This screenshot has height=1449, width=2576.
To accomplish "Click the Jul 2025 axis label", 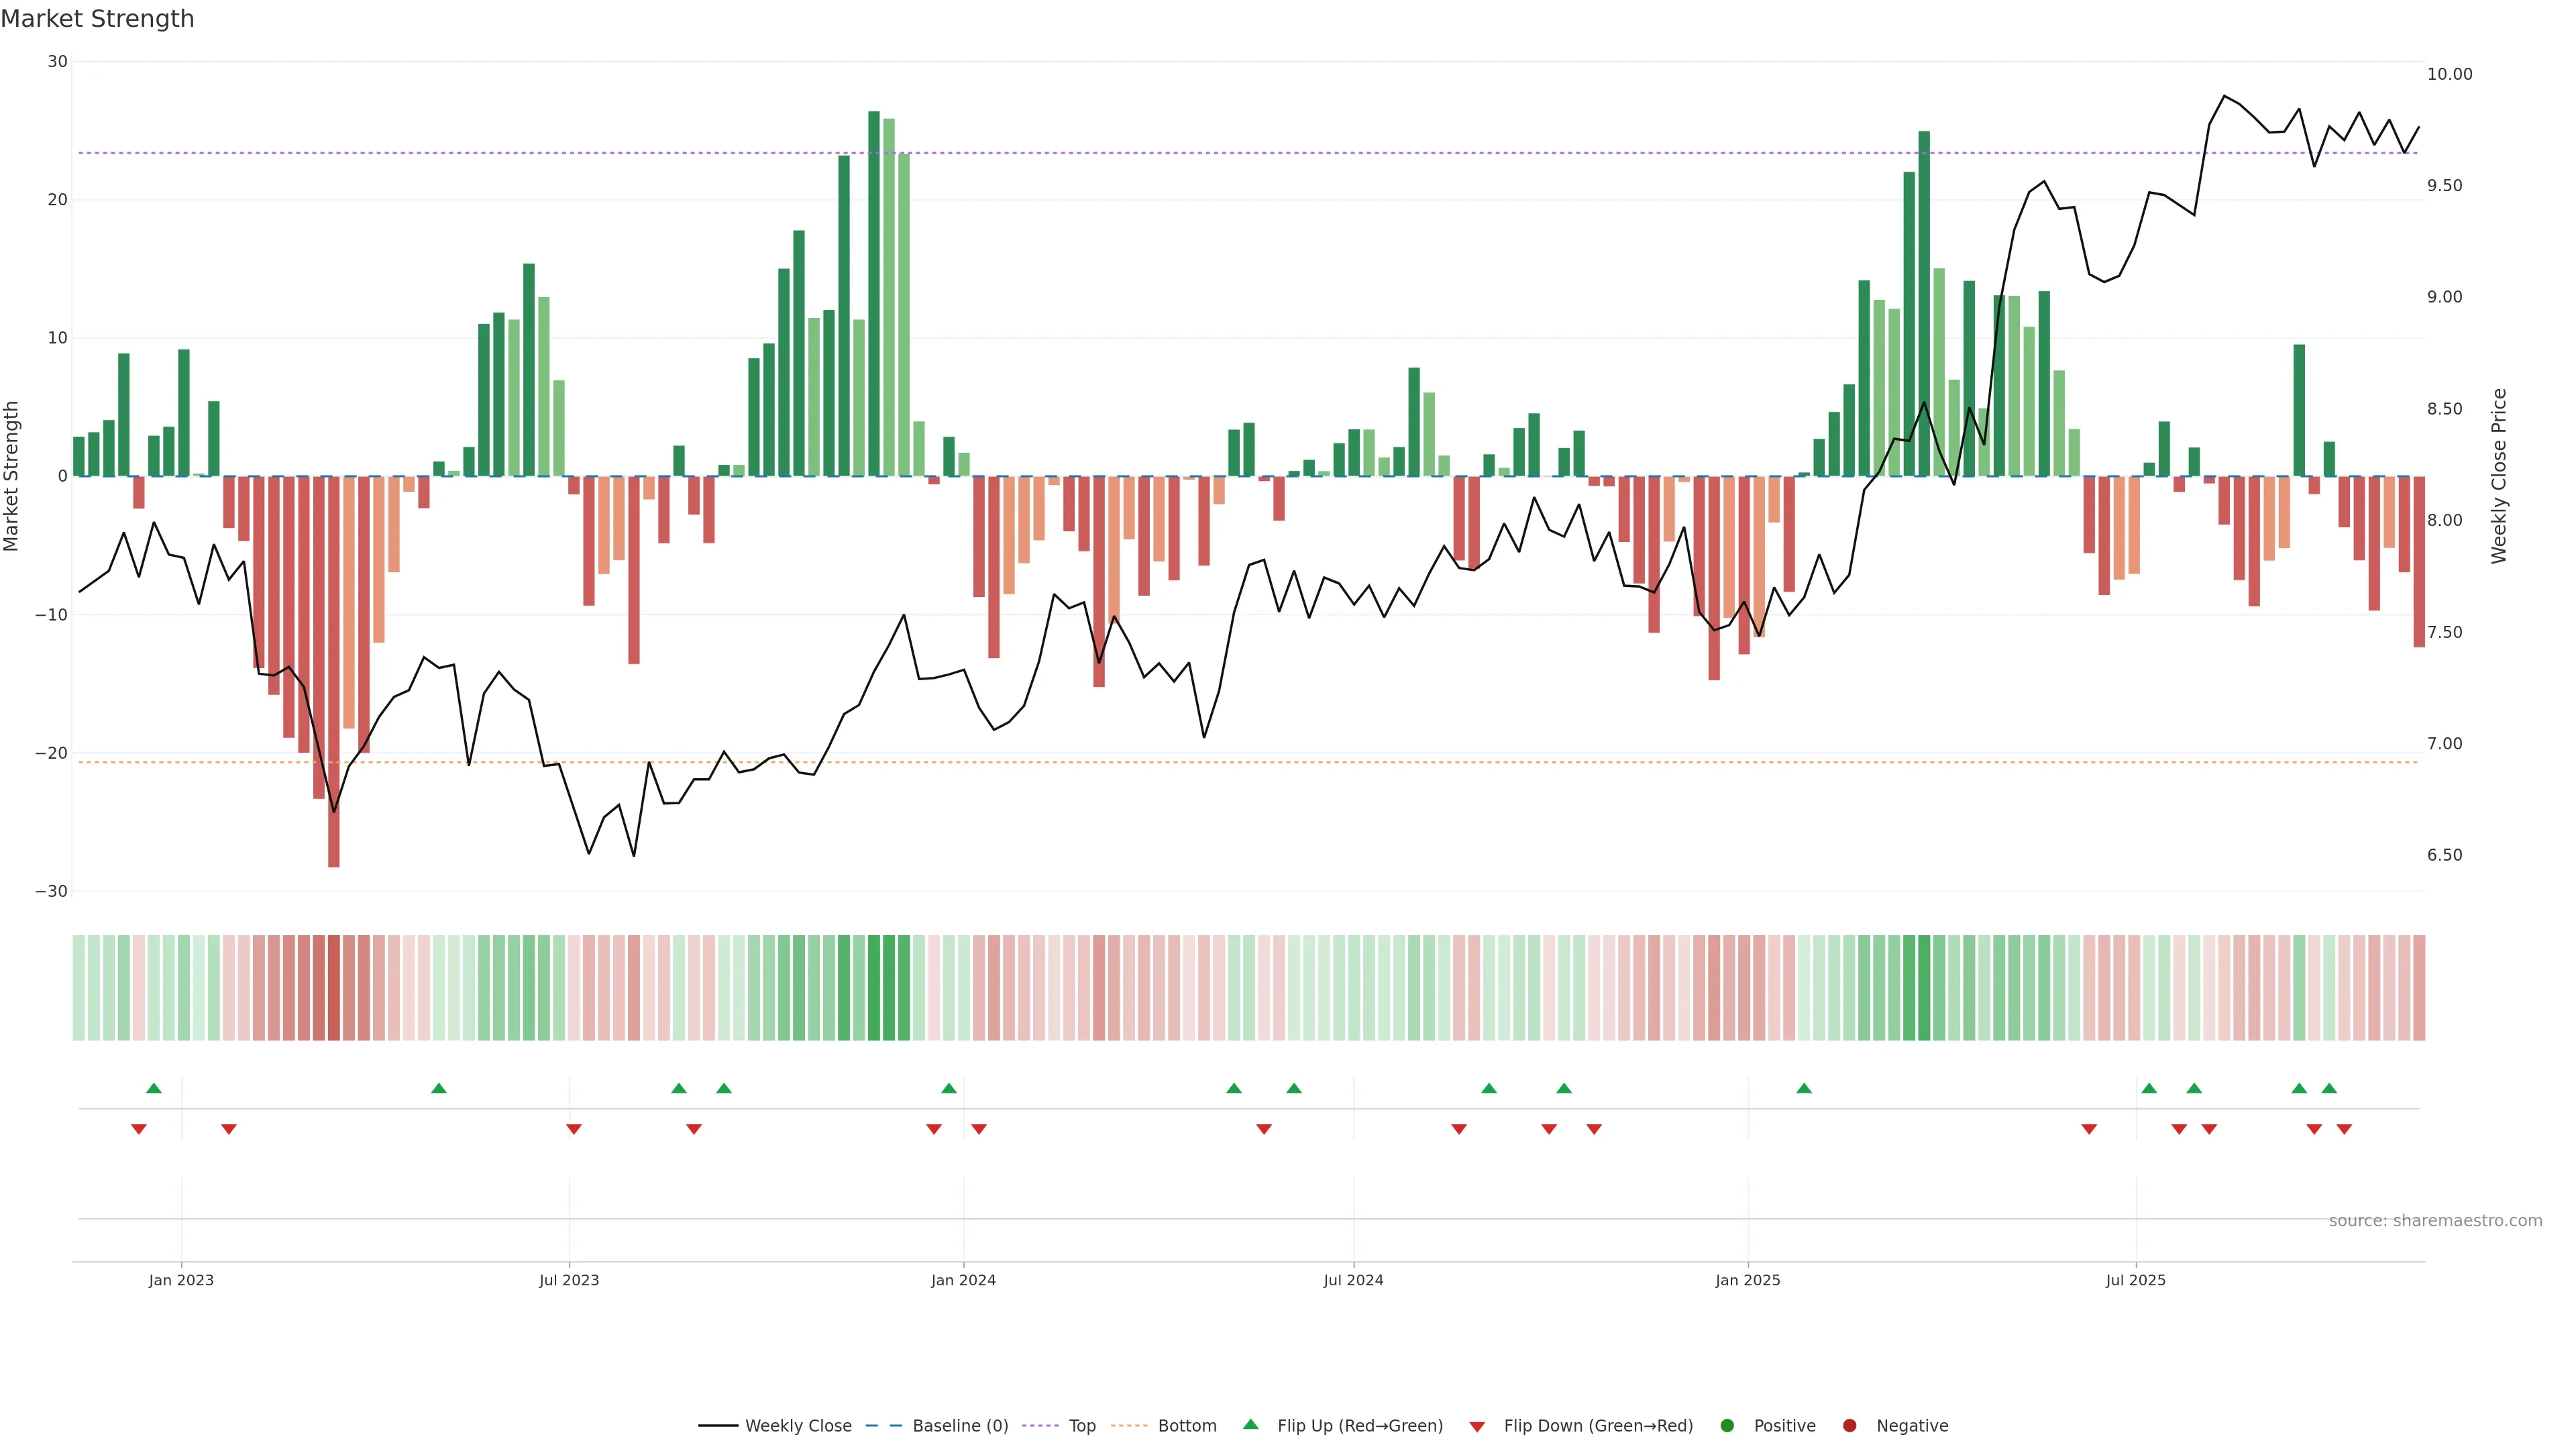I will click(2135, 1280).
